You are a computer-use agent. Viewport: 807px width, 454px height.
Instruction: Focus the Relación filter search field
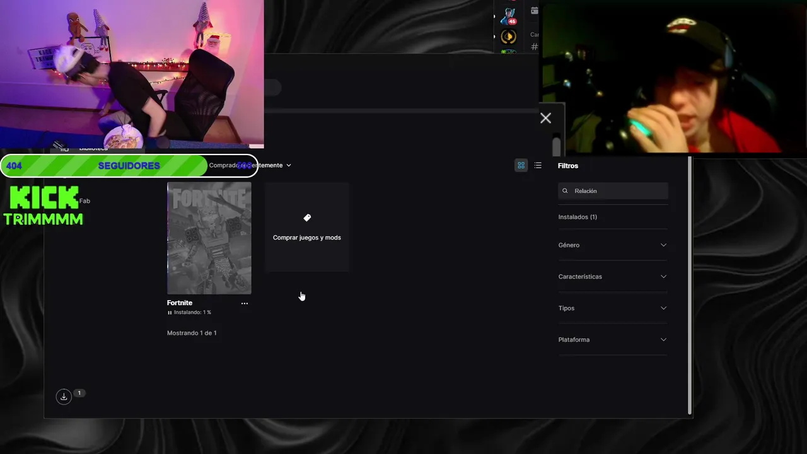coord(613,190)
